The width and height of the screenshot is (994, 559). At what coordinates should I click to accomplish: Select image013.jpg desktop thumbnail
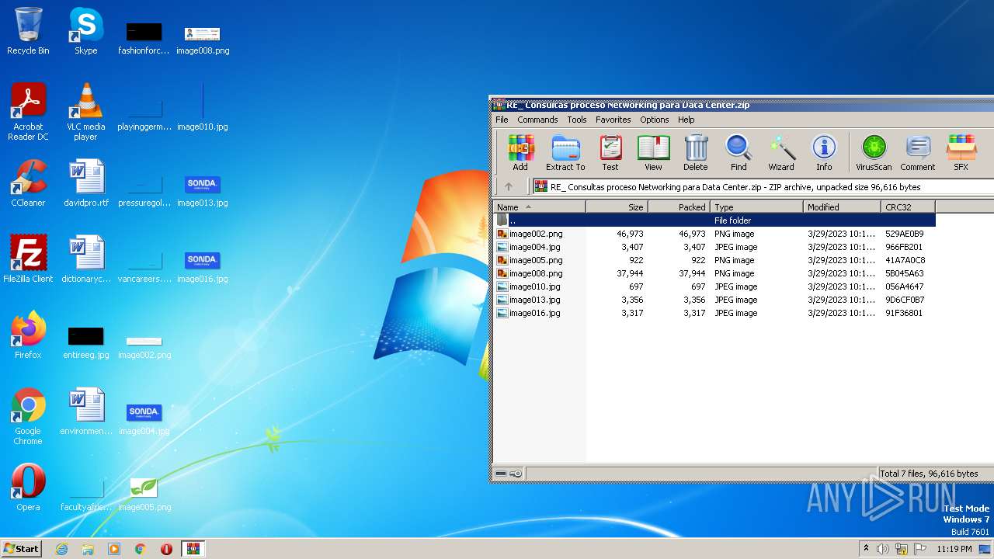[x=202, y=191]
